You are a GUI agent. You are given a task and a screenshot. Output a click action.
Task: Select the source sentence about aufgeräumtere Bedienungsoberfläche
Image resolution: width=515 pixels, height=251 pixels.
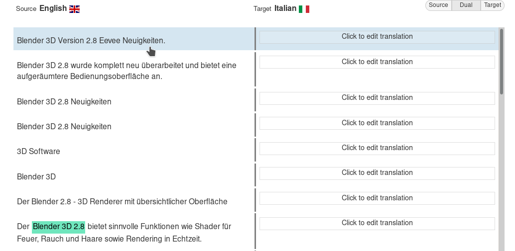pyautogui.click(x=127, y=71)
